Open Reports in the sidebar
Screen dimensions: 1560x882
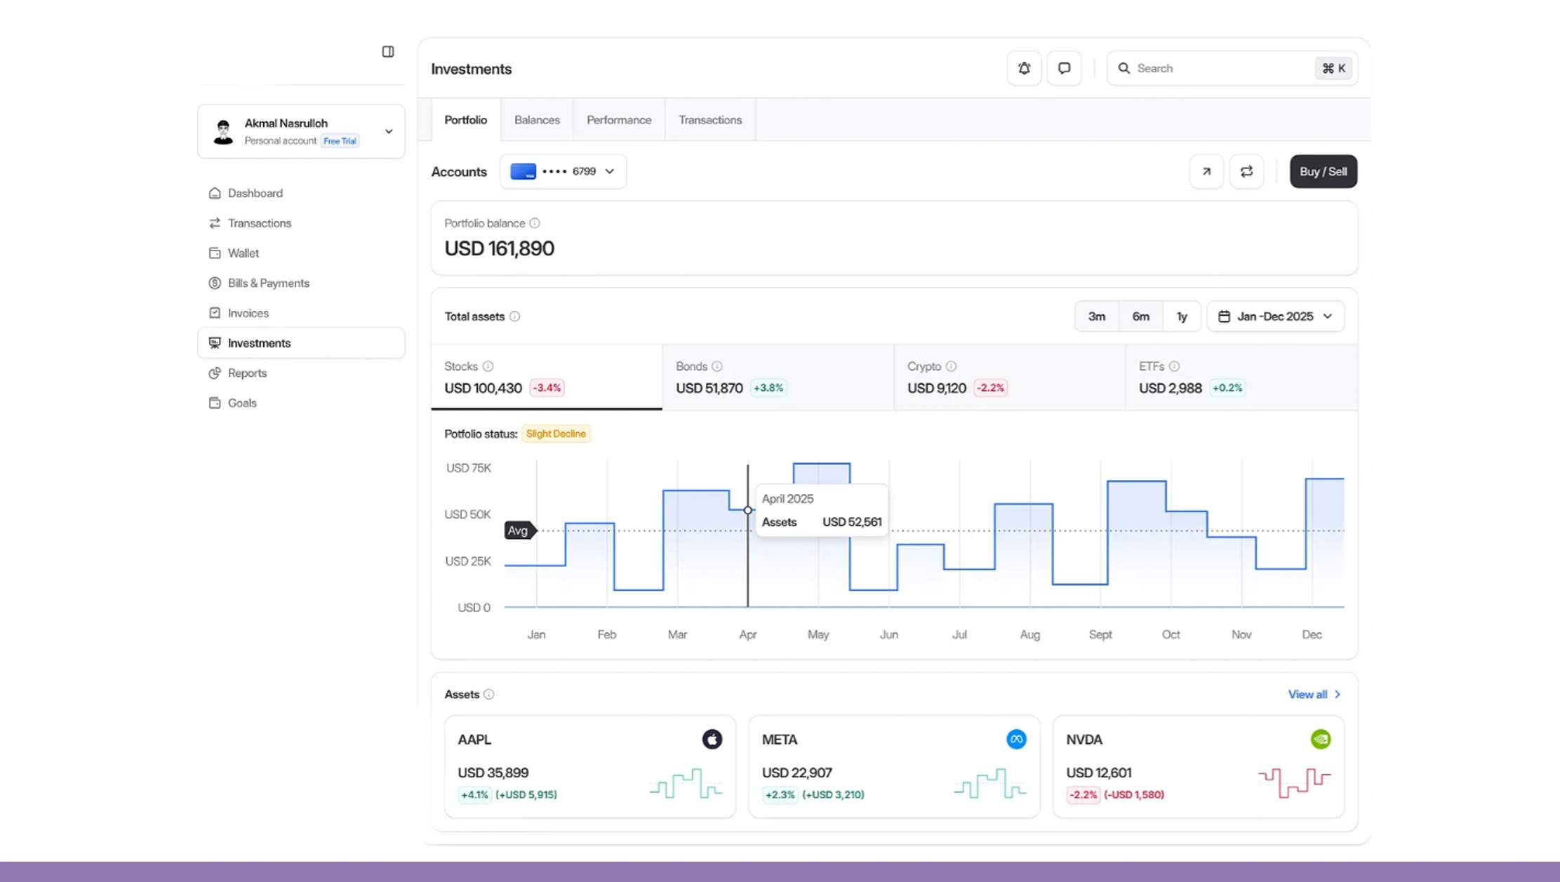247,373
